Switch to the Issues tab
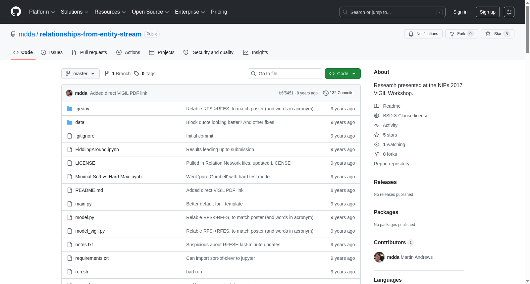Image resolution: width=530 pixels, height=284 pixels. coord(52,52)
